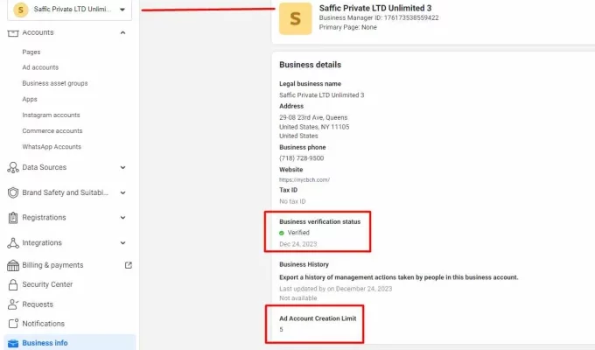Click the 'United States, NY 11105' address line
The height and width of the screenshot is (350, 595).
pyautogui.click(x=314, y=127)
